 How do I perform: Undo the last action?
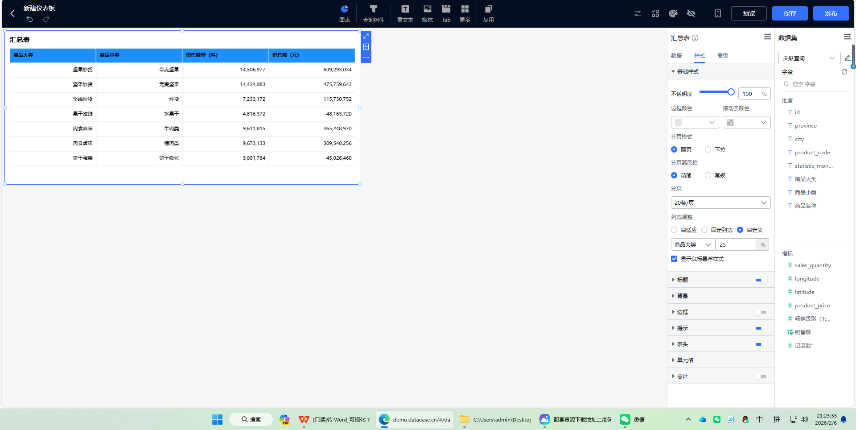[x=29, y=19]
